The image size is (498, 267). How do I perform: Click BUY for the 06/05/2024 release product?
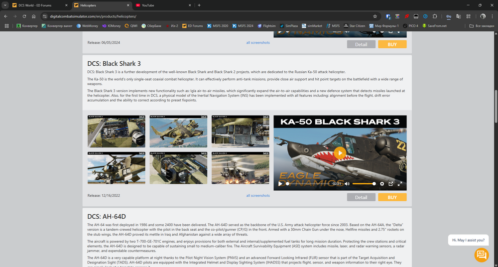point(392,44)
